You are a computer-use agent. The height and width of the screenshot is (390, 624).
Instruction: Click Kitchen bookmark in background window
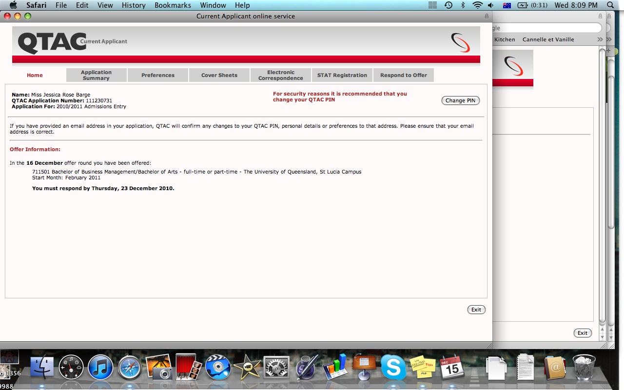pyautogui.click(x=505, y=39)
